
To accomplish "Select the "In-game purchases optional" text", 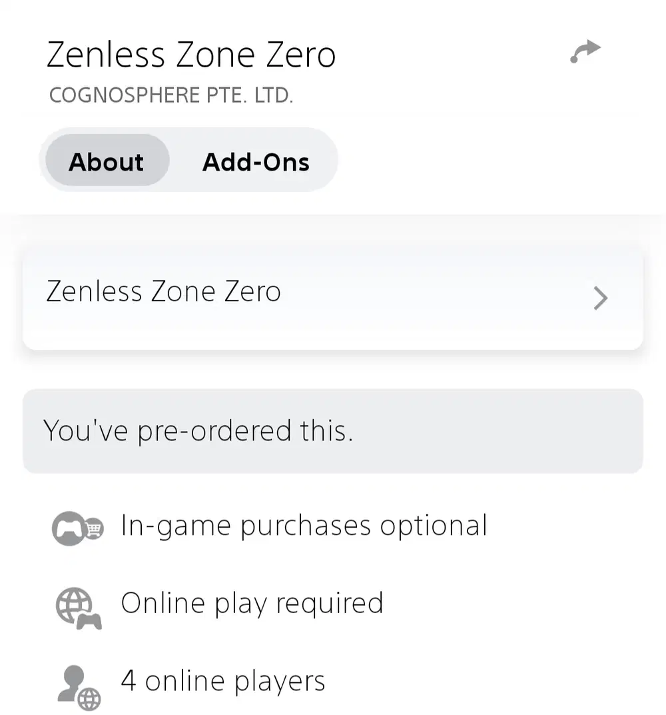I will pos(304,526).
